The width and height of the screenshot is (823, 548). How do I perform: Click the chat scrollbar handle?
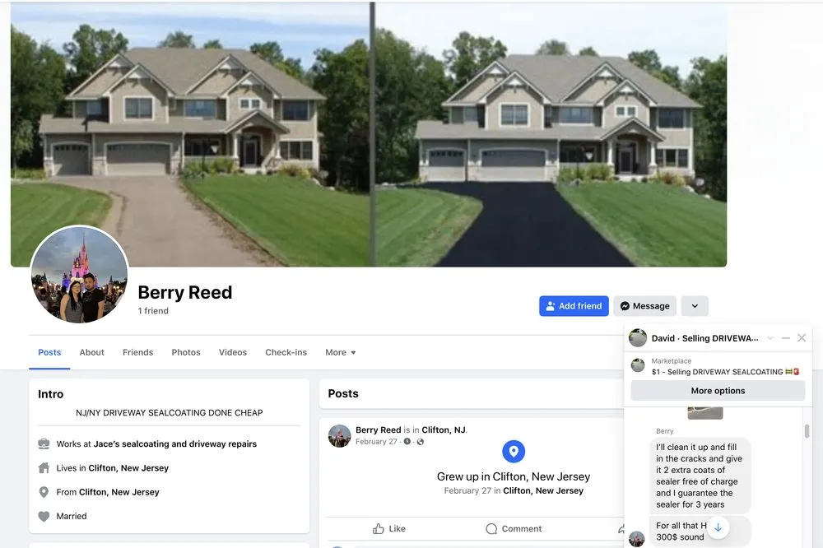807,431
